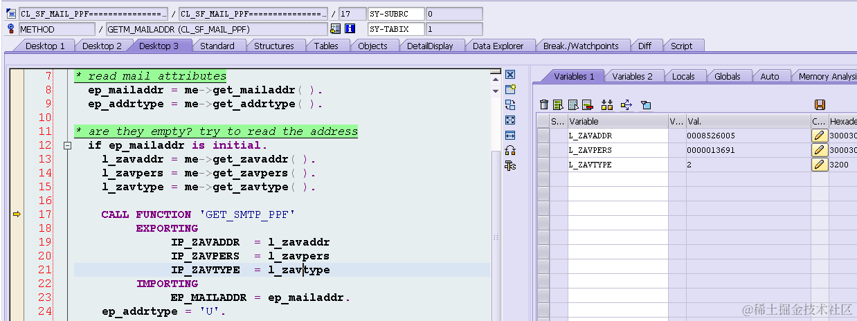This screenshot has width=857, height=321.
Task: Open the DetailDisplay tab
Action: pyautogui.click(x=430, y=46)
